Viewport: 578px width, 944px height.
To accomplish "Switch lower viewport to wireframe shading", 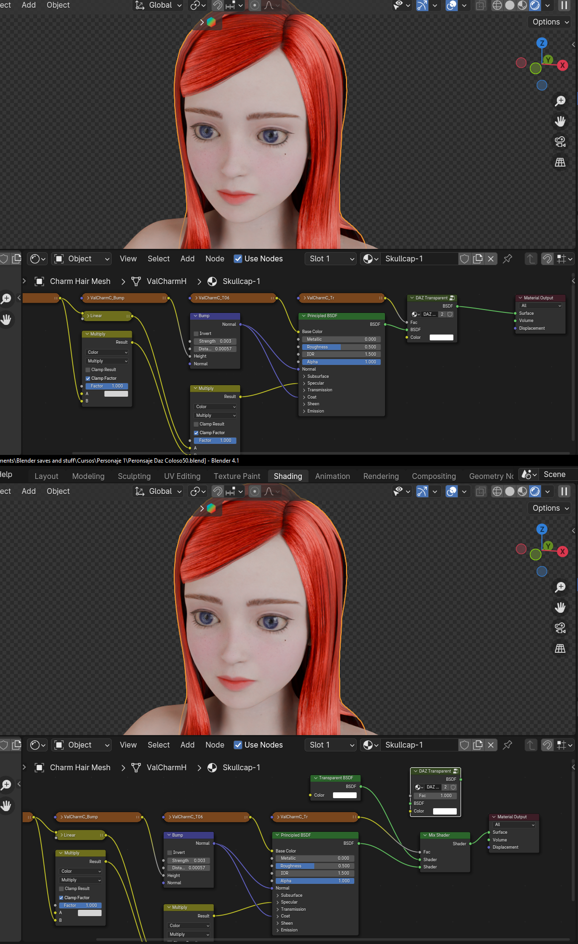I will 497,491.
